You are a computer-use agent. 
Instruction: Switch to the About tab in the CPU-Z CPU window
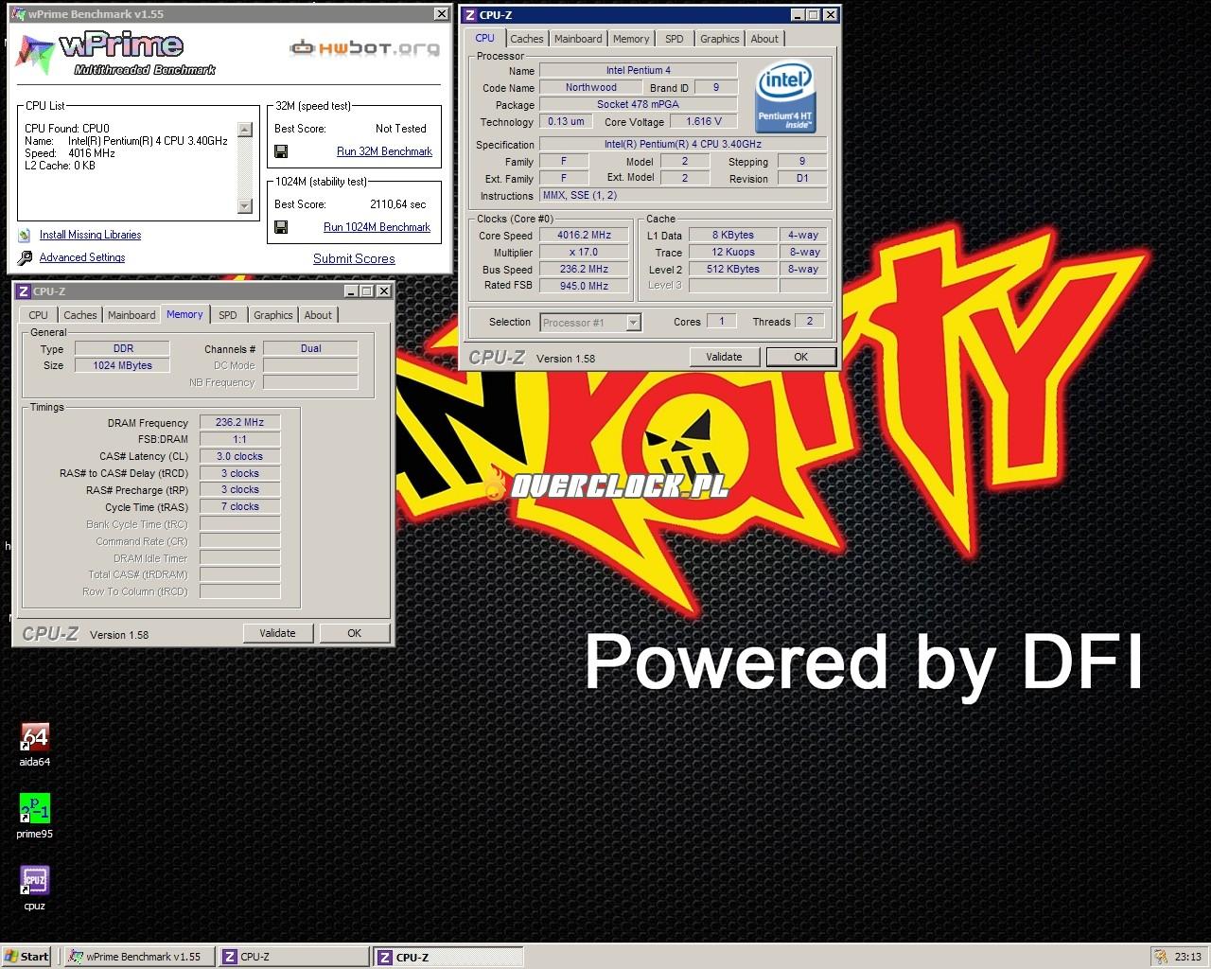(764, 39)
